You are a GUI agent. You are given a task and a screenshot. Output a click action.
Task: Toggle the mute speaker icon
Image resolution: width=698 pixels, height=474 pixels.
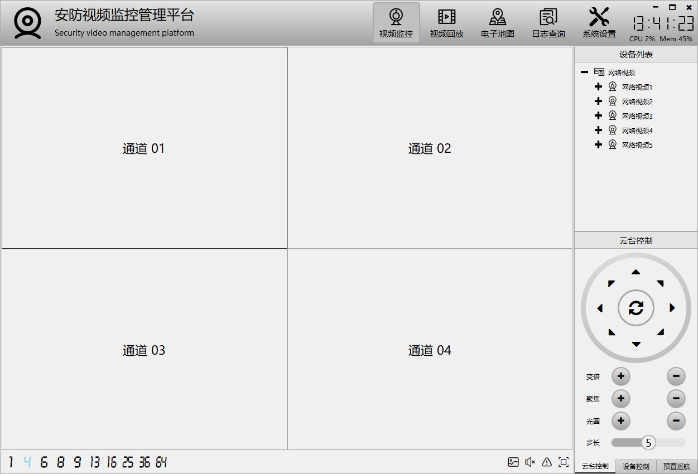pyautogui.click(x=530, y=462)
